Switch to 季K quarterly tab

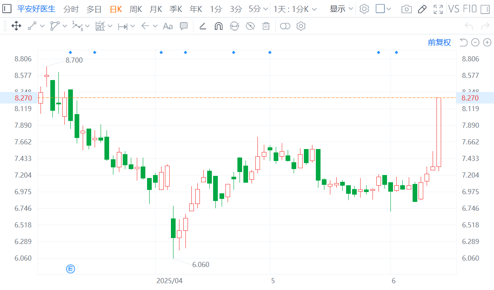[176, 9]
